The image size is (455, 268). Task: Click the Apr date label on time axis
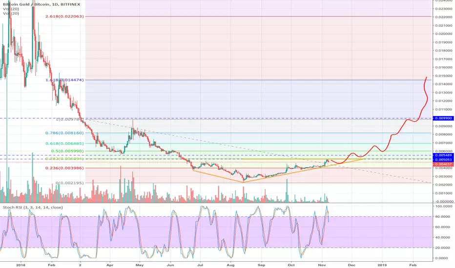coord(110,265)
